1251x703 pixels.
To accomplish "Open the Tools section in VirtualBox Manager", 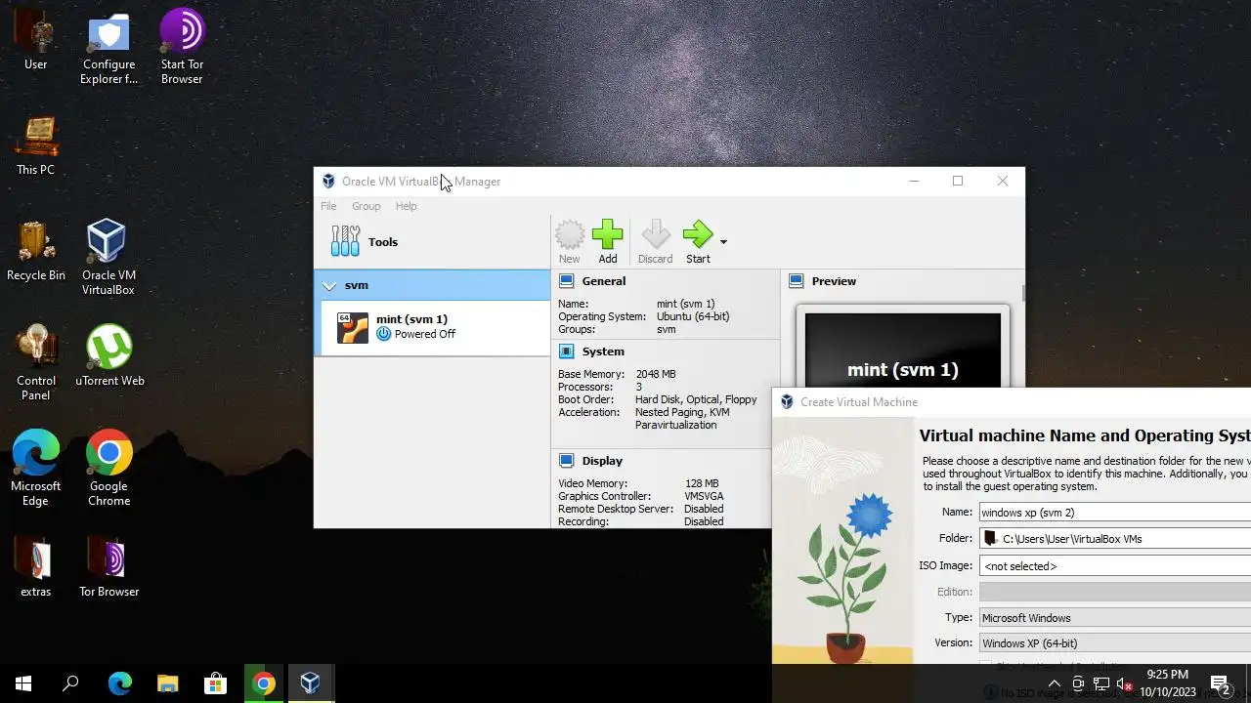I will point(432,242).
